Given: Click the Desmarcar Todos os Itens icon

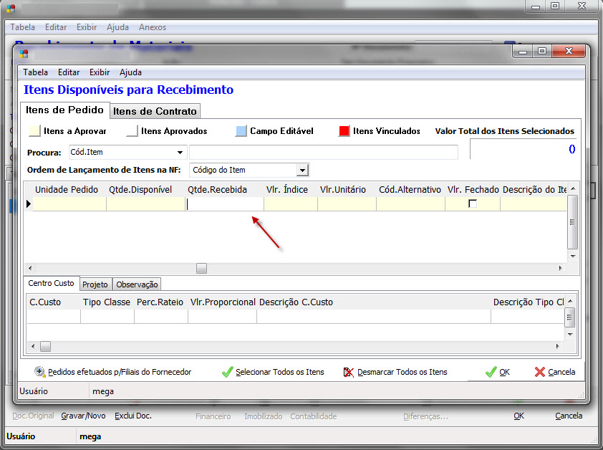Looking at the screenshot, I should point(349,372).
